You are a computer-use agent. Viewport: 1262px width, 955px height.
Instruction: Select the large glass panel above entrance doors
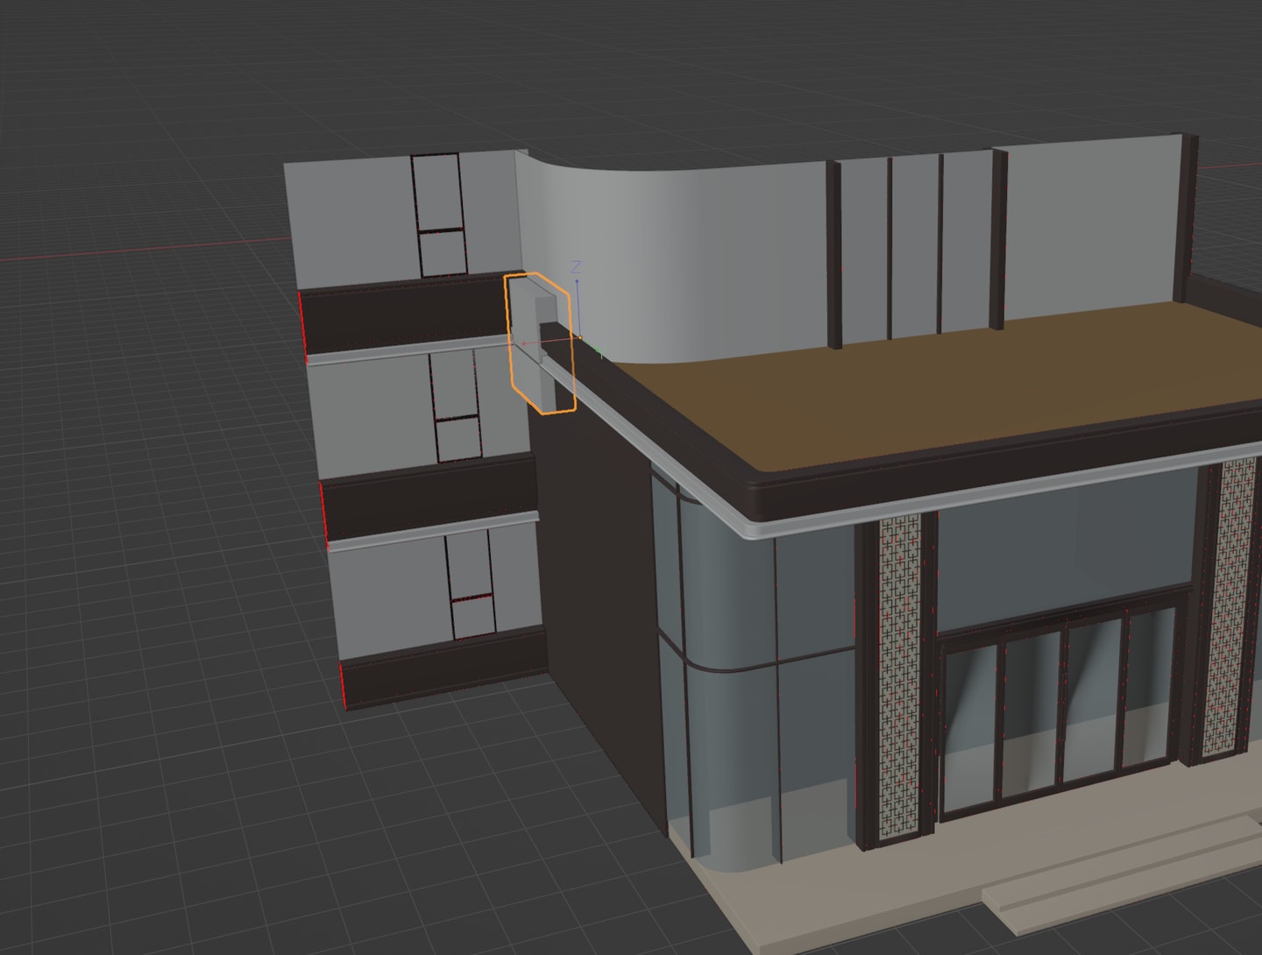[1060, 552]
